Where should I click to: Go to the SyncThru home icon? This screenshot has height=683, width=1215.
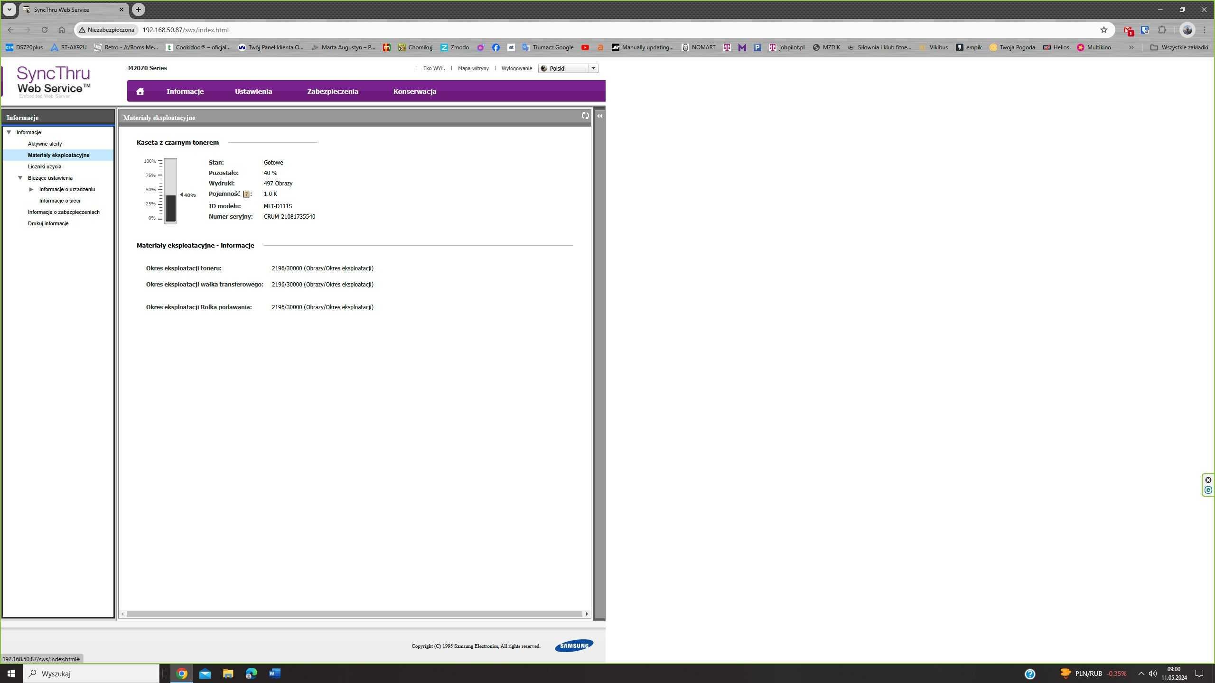click(x=140, y=92)
